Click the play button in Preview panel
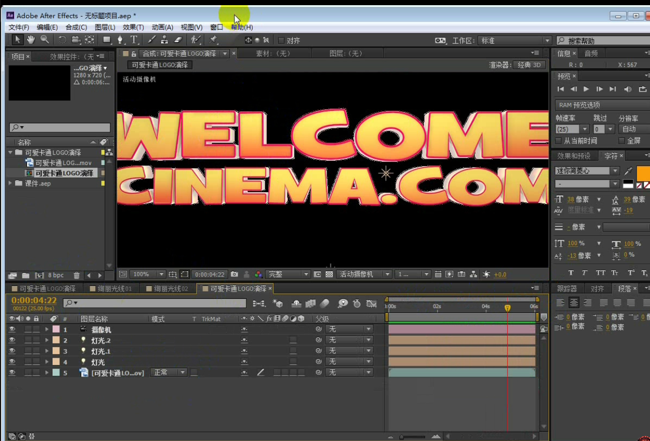 point(586,89)
